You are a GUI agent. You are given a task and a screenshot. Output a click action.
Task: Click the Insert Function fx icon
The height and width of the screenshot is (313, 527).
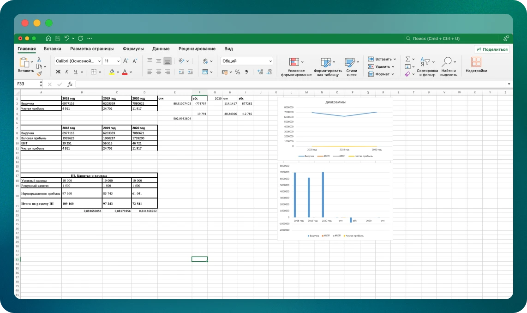pos(70,84)
